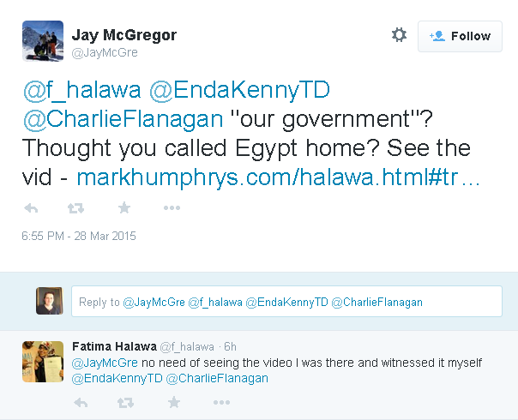Screen dimensions: 518x420
Task: Open @EndaKennyTD mention in main tweet
Action: (x=243, y=89)
